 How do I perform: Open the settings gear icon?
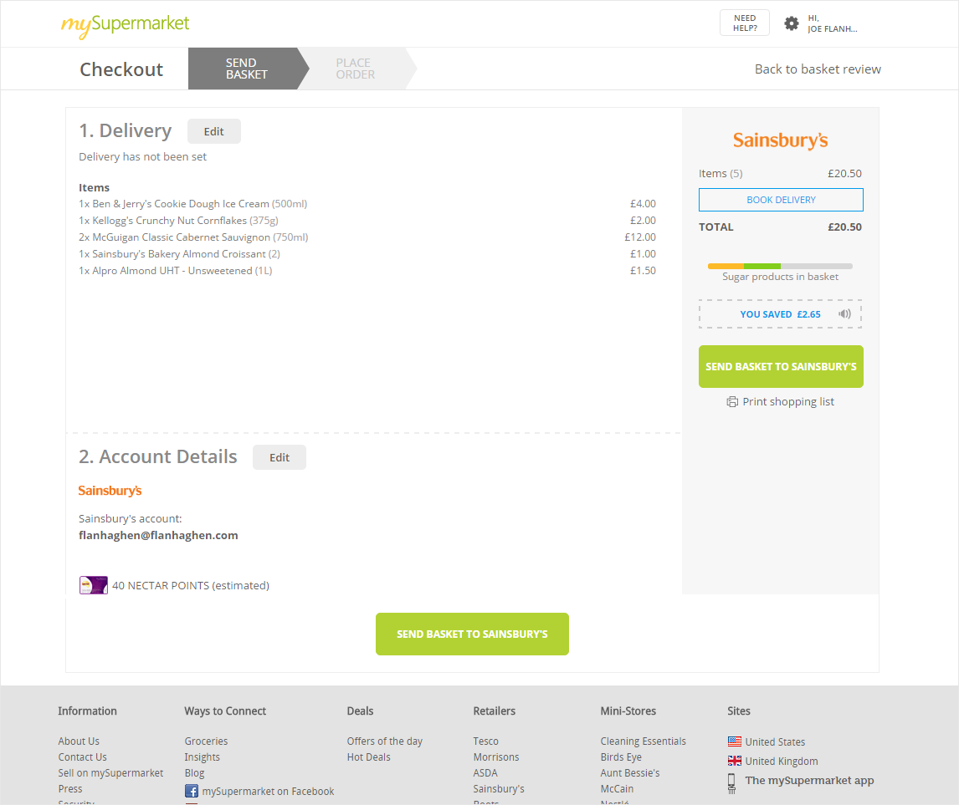[792, 23]
